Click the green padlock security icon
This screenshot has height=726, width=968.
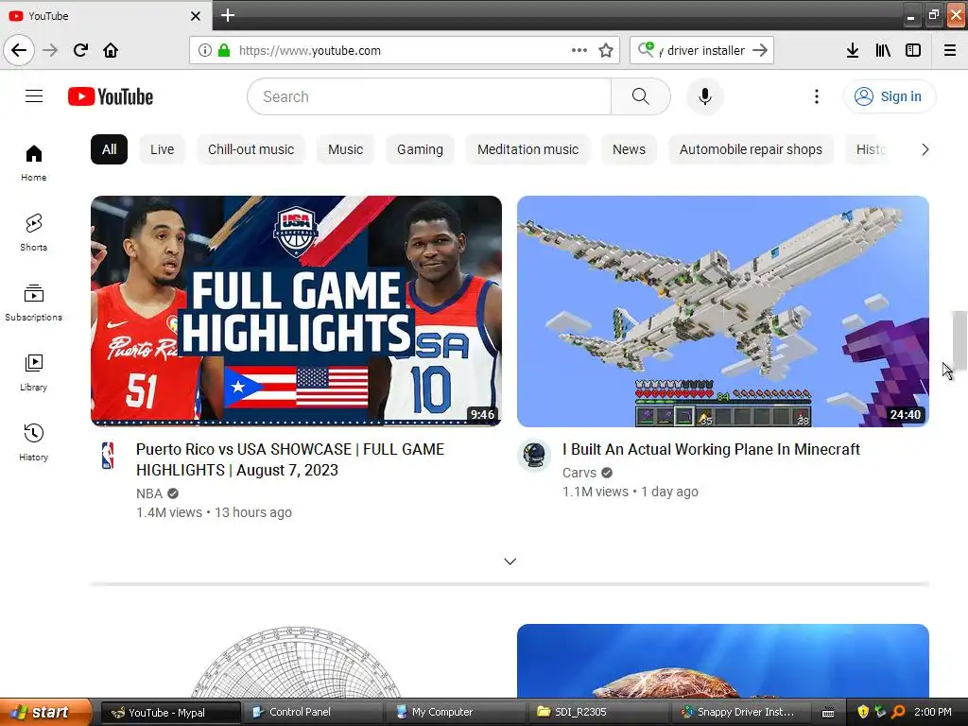tap(224, 50)
